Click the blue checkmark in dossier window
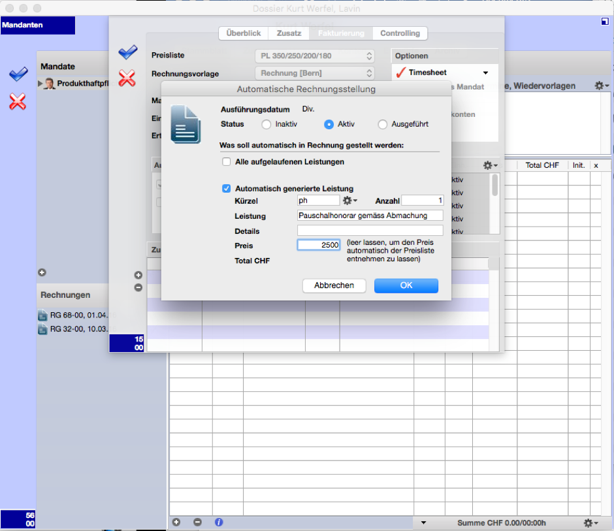The image size is (614, 531). click(x=127, y=52)
